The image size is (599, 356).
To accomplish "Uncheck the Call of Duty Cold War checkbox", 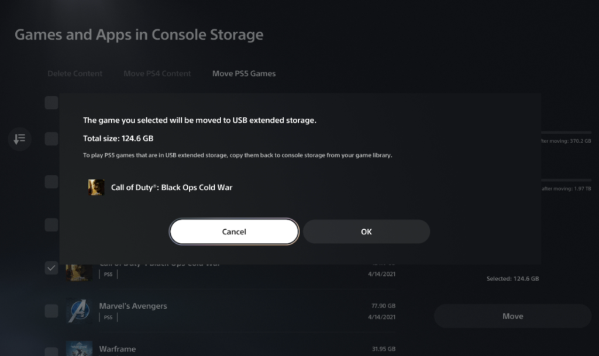I will (x=51, y=268).
